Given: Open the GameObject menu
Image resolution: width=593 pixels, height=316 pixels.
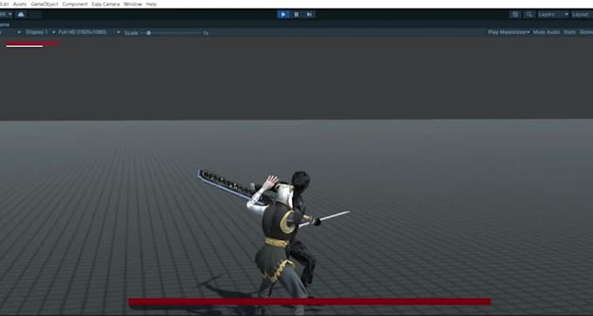Looking at the screenshot, I should (44, 4).
